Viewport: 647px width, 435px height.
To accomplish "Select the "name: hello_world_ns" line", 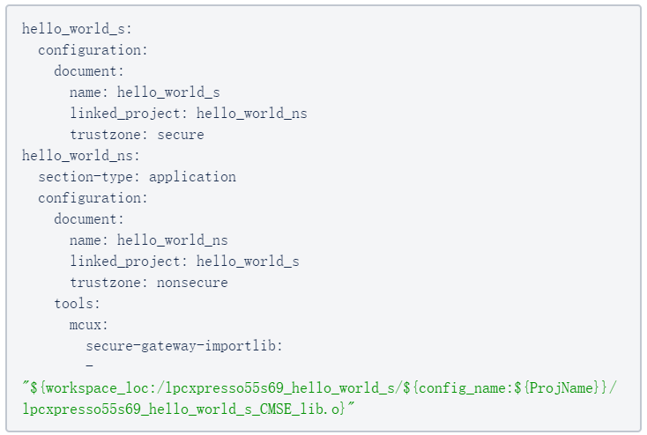I will (x=149, y=240).
